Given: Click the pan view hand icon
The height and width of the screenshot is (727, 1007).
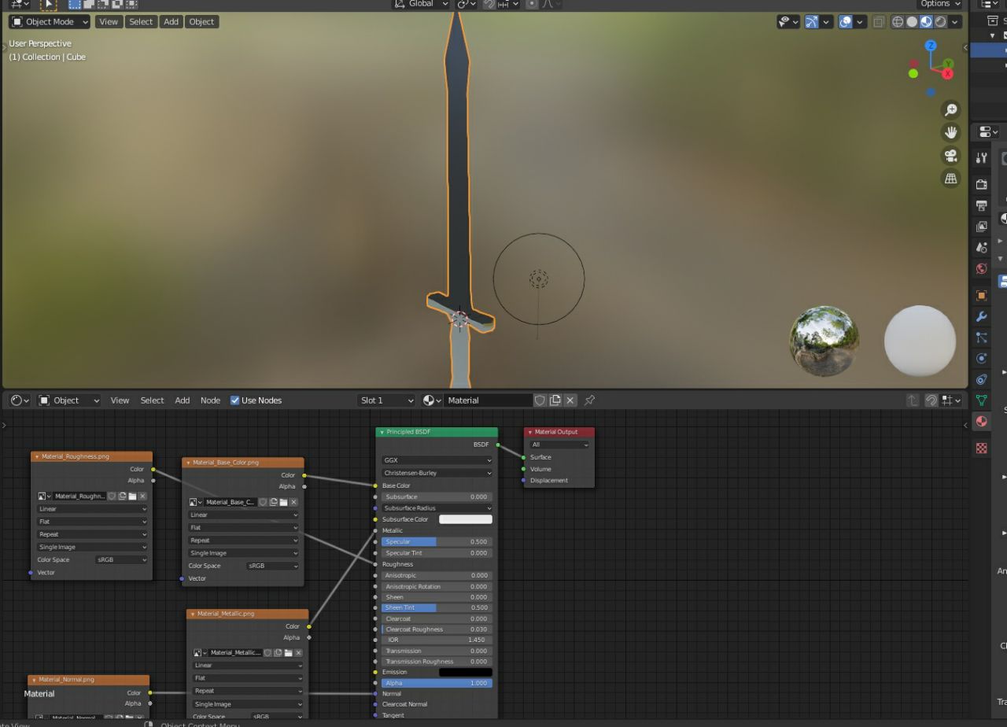Looking at the screenshot, I should click(x=951, y=133).
